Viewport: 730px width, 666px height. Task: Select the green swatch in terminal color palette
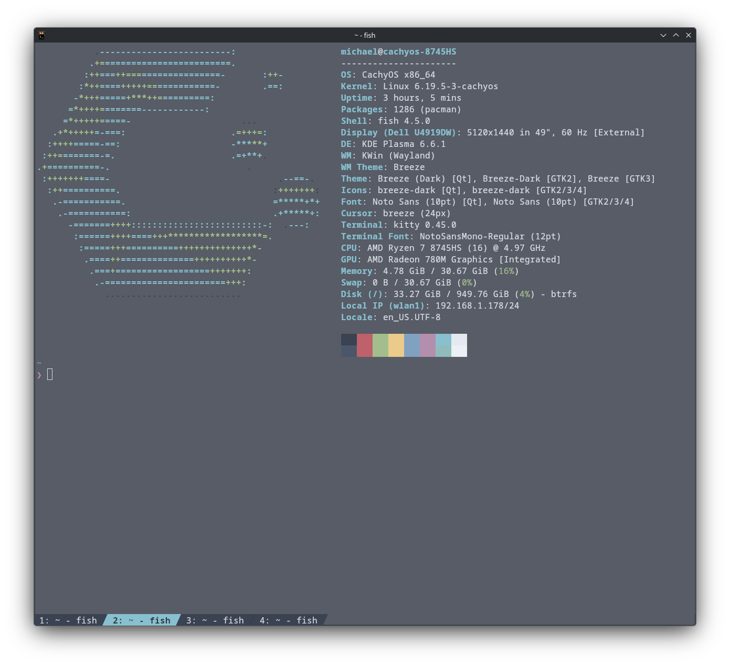click(380, 345)
